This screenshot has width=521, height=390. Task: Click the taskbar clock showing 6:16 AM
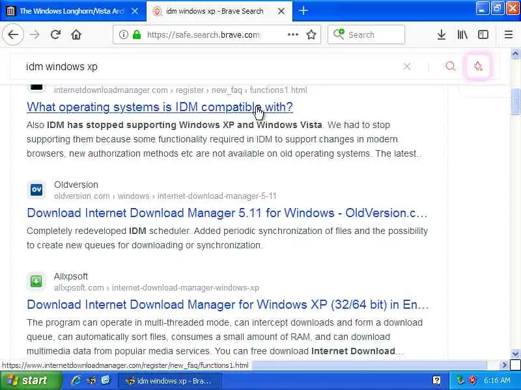[x=497, y=380]
